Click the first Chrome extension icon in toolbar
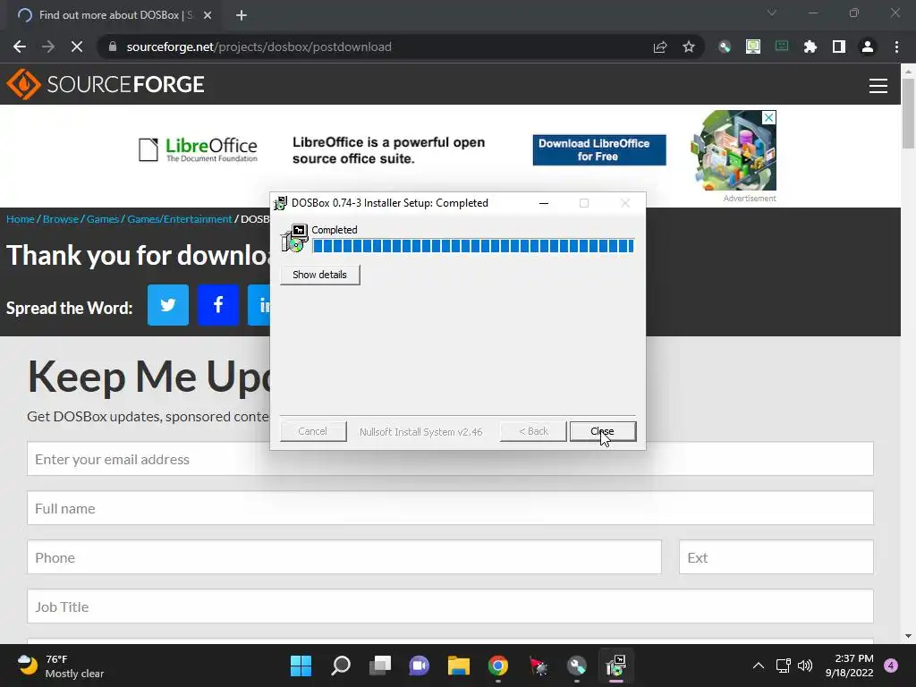 pyautogui.click(x=725, y=47)
